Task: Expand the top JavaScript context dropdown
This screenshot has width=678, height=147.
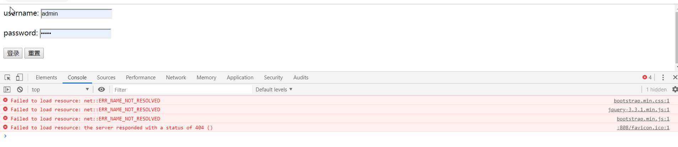Action: 60,90
